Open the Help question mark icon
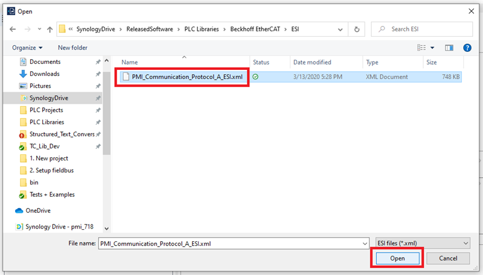483x275 pixels. (467, 48)
